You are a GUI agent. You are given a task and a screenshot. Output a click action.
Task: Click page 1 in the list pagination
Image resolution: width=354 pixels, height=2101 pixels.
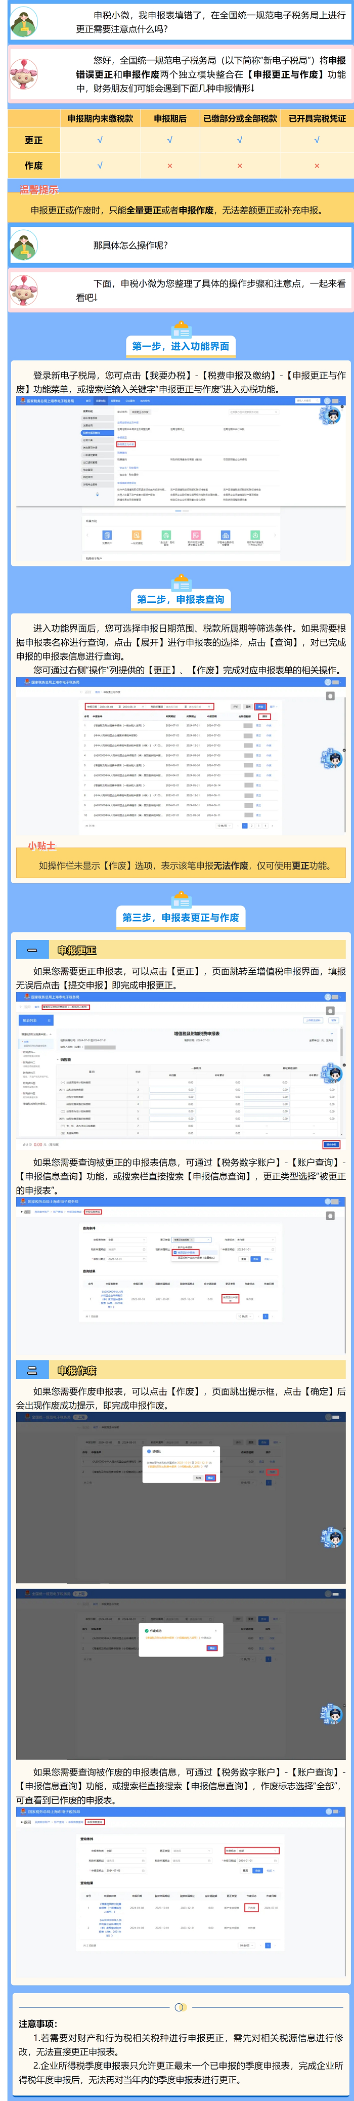244,826
